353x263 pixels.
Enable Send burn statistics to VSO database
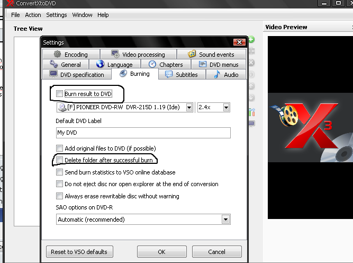59,172
